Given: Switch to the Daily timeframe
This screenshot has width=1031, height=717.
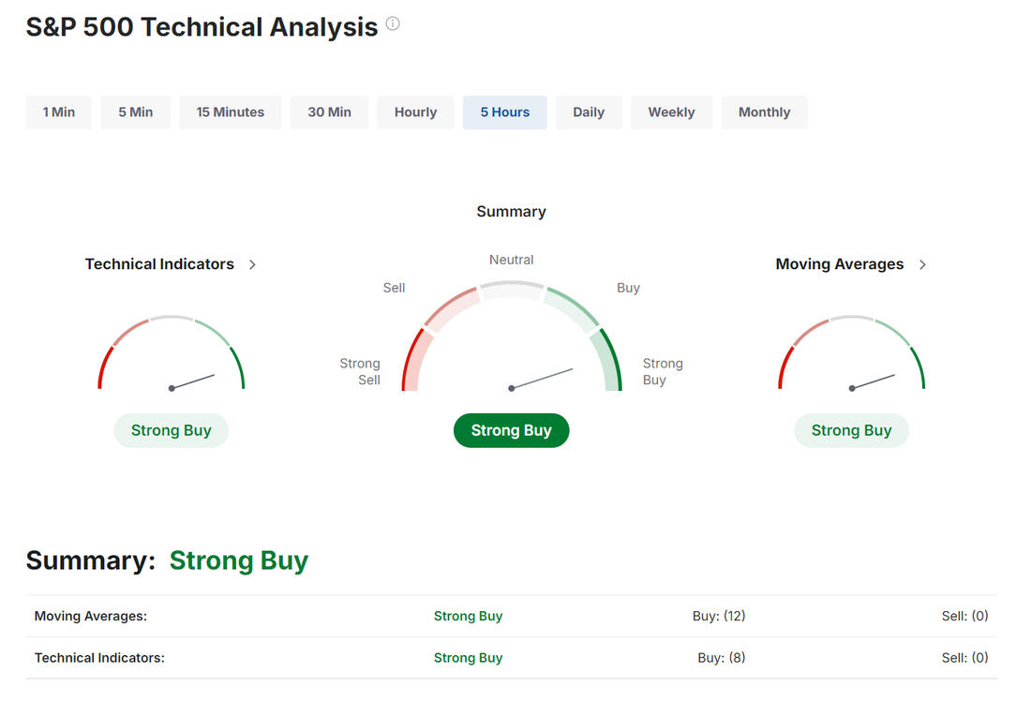Looking at the screenshot, I should coord(588,112).
